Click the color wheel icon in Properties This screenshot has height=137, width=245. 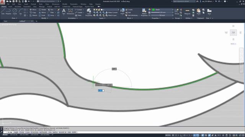tap(149, 10)
